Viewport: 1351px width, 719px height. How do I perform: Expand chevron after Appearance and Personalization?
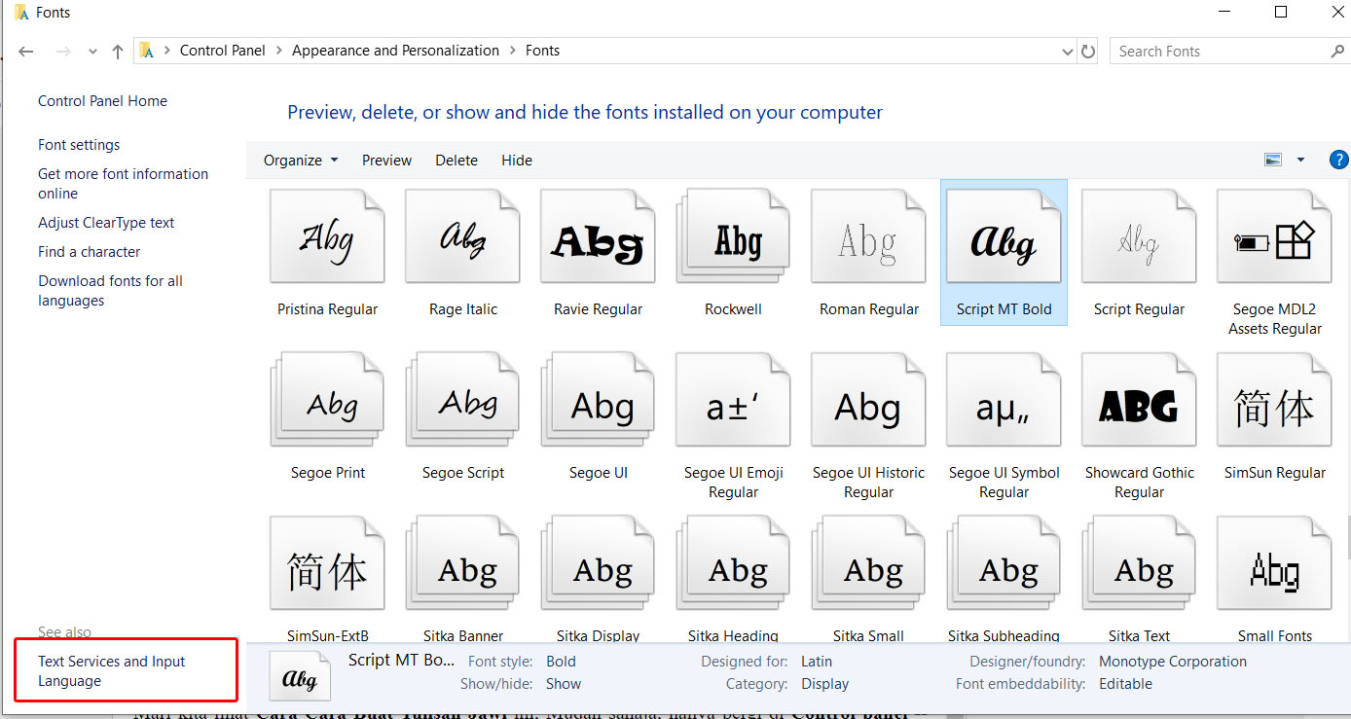(x=512, y=51)
